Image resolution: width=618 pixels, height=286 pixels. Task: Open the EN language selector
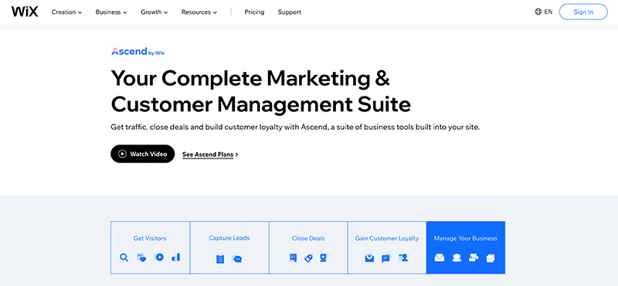(548, 12)
